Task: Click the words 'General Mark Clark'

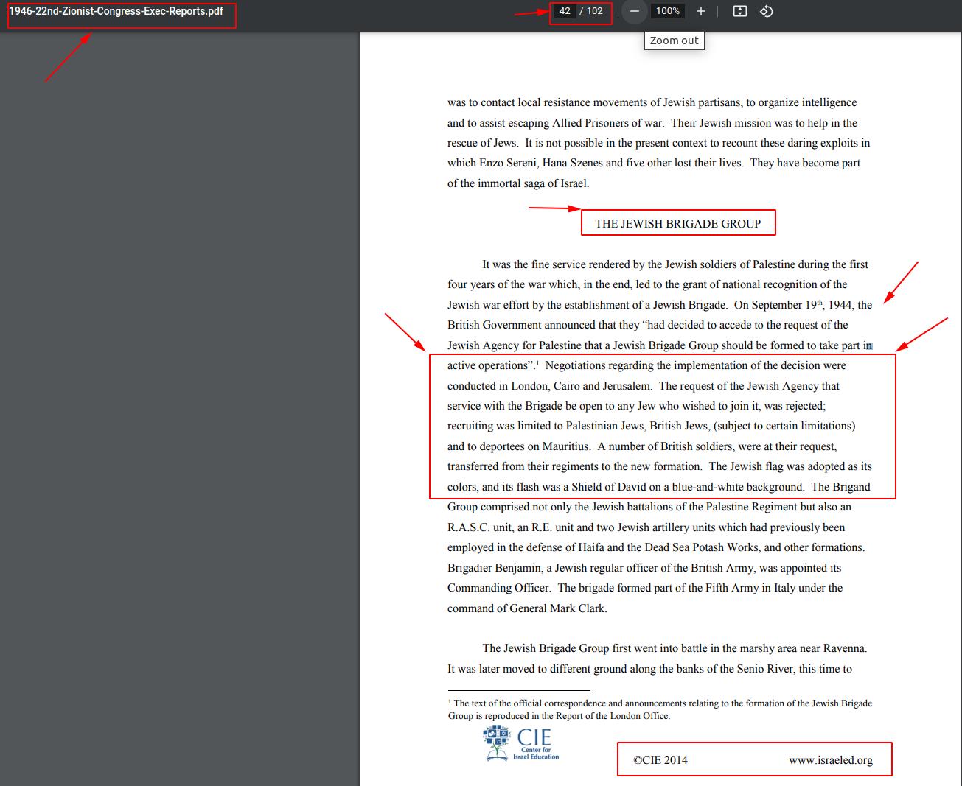Action: point(557,608)
